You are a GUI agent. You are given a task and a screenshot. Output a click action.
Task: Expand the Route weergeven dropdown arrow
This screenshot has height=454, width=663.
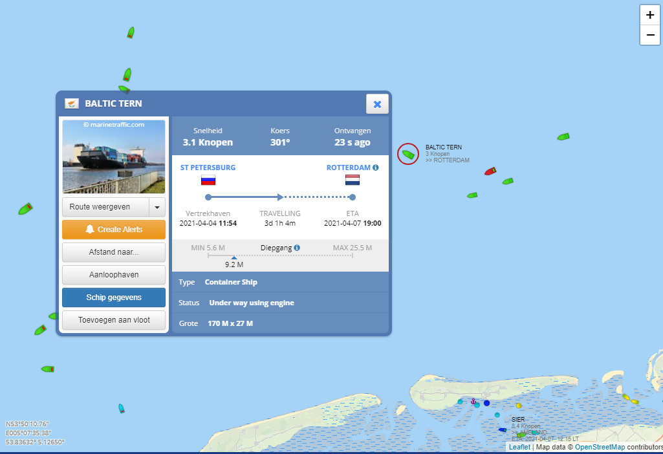click(x=157, y=207)
